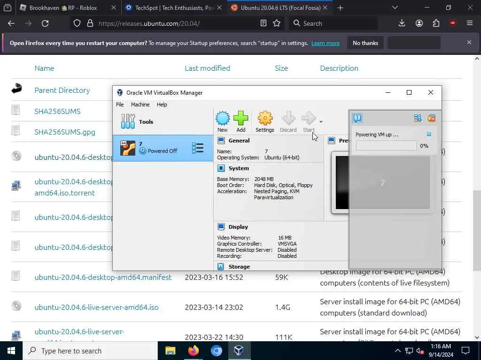Viewport: 481px width, 360px height.
Task: Open File Explorer from taskbar
Action: [170, 351]
